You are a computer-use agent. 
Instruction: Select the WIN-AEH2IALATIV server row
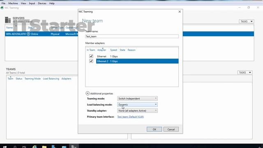click(129, 34)
